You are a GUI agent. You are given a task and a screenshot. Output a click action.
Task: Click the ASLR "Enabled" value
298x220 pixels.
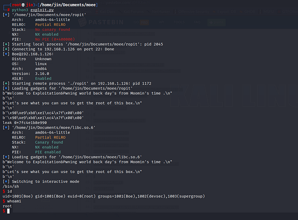pos(43,78)
